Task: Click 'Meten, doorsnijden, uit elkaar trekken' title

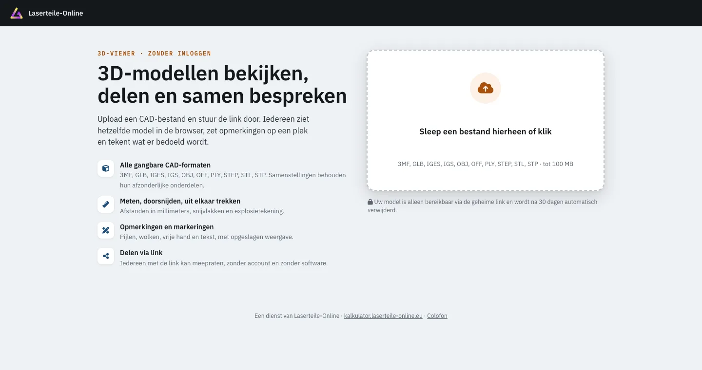Action: tap(180, 201)
